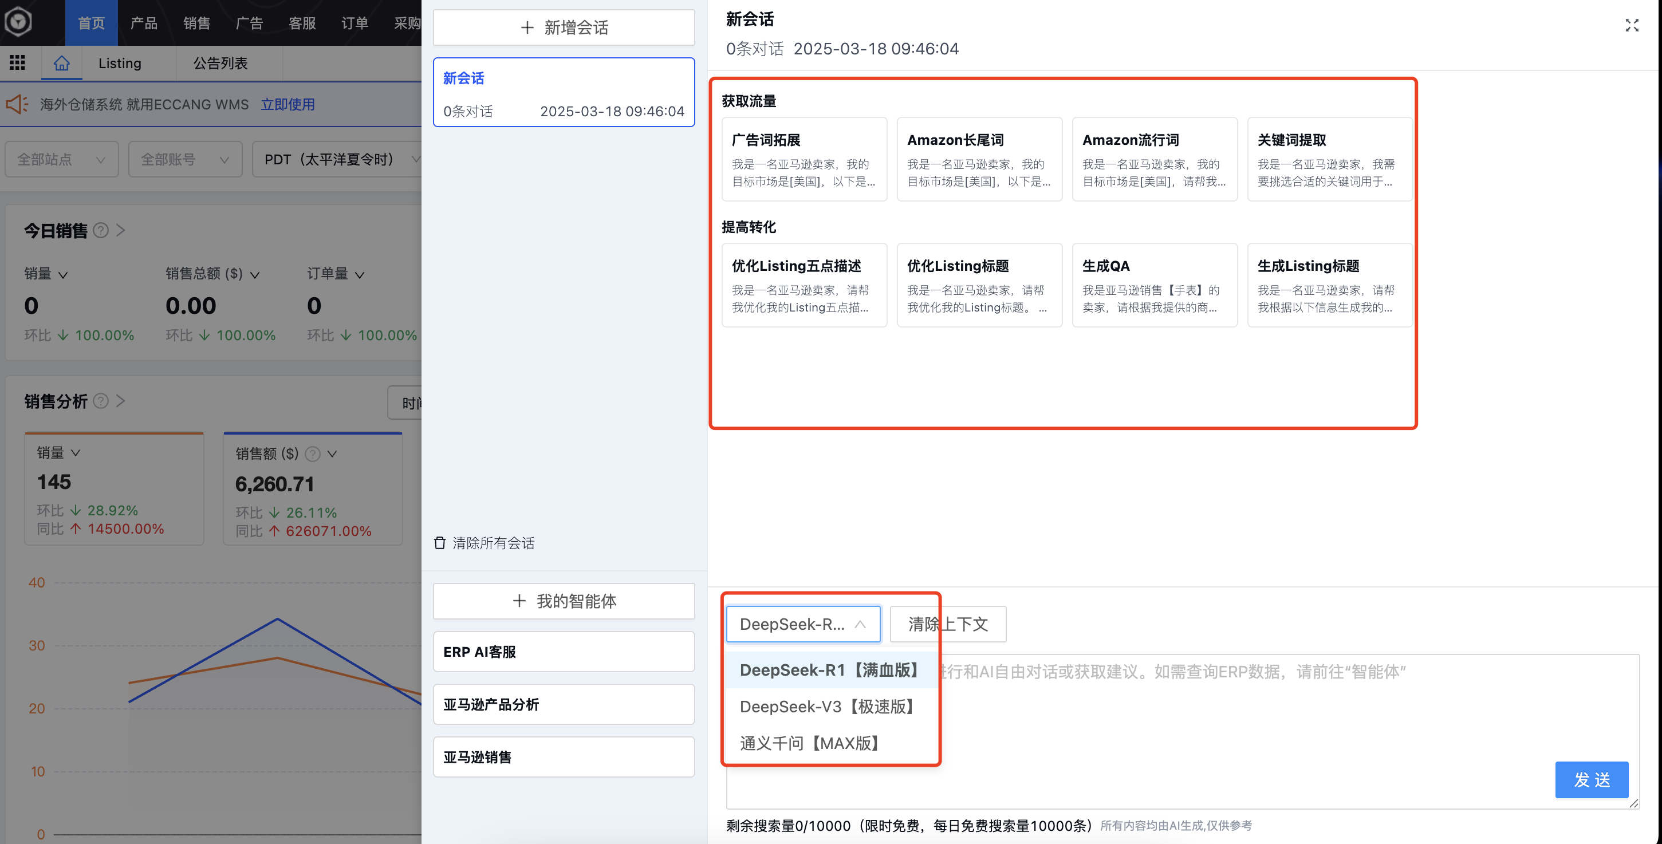Open the nine-dot app grid icon
This screenshot has width=1662, height=844.
pos(17,62)
